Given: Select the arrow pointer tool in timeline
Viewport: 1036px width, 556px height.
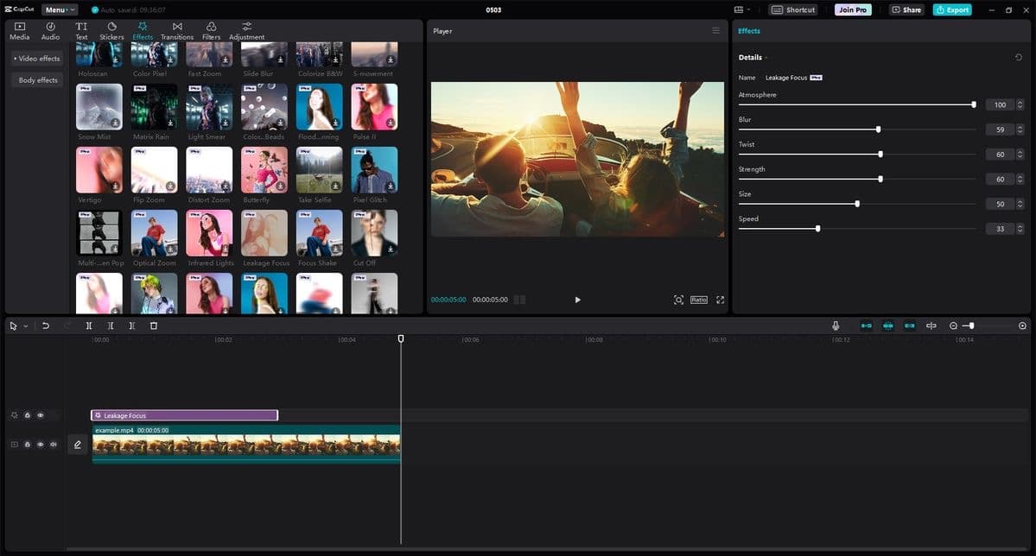Looking at the screenshot, I should coord(13,325).
